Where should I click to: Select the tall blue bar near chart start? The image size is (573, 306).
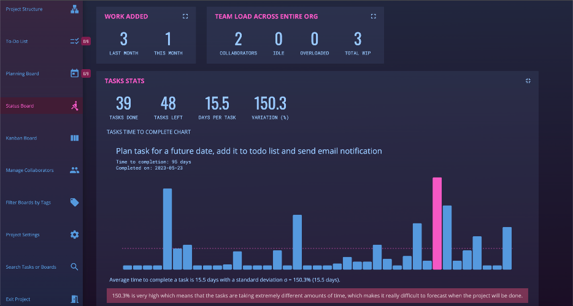[167, 229]
